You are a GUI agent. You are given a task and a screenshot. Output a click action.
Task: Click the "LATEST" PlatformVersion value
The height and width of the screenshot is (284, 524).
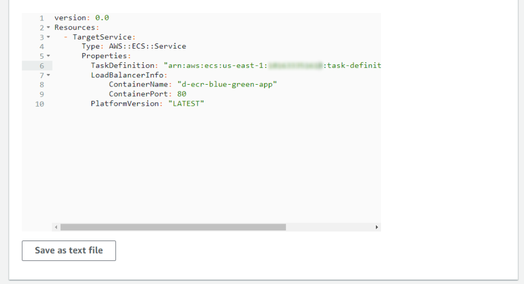pos(185,104)
